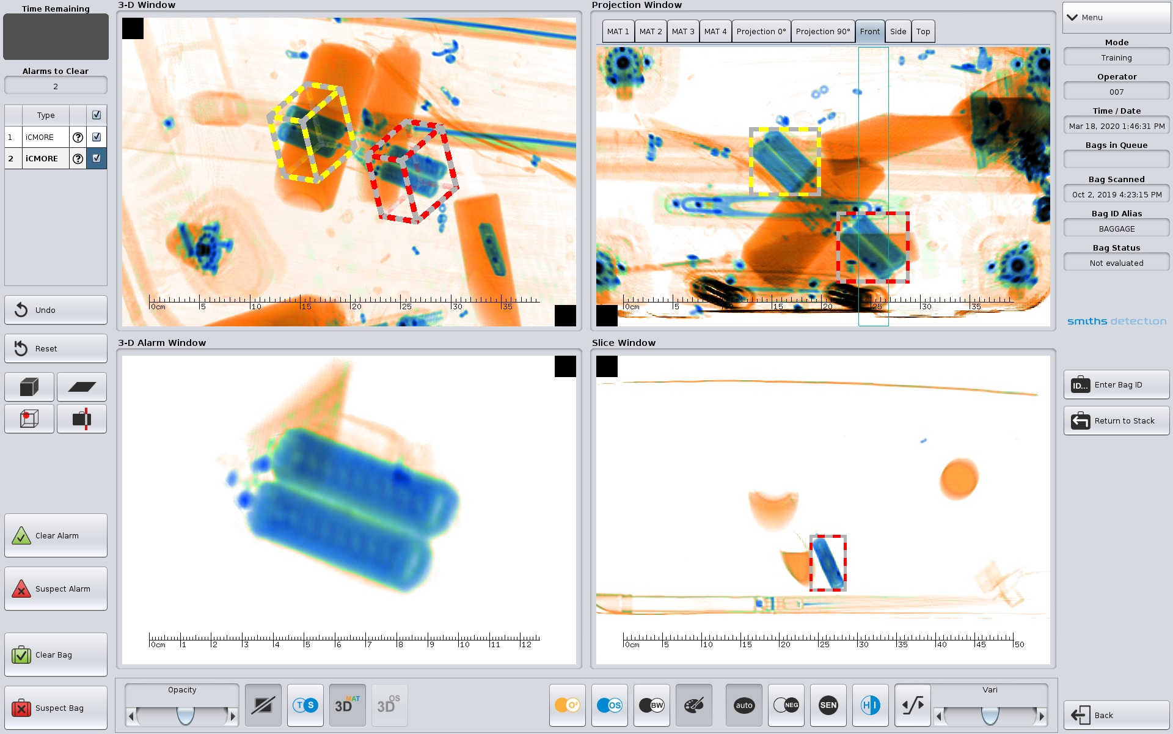Viewport: 1173px width, 734px height.
Task: Click the Opacity slider handle
Action: click(x=185, y=715)
